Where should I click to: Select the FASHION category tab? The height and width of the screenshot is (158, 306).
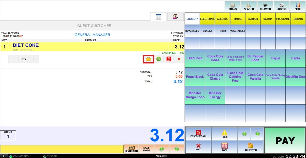pos(253,19)
